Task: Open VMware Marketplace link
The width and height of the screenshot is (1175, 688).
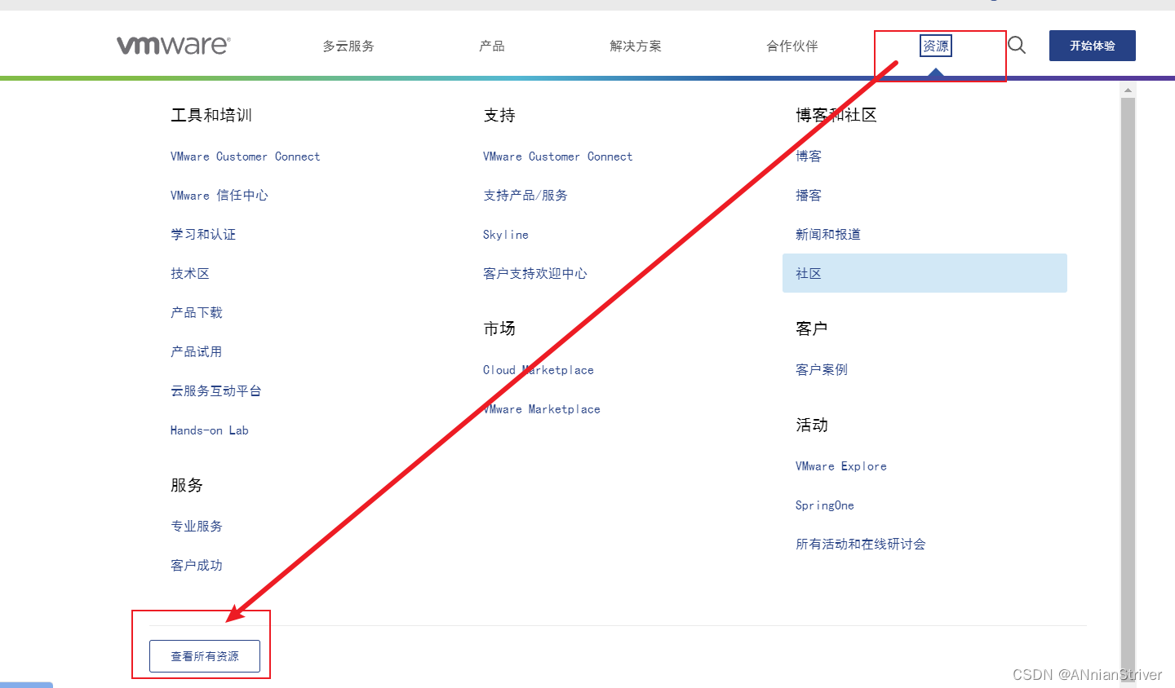Action: pyautogui.click(x=542, y=409)
